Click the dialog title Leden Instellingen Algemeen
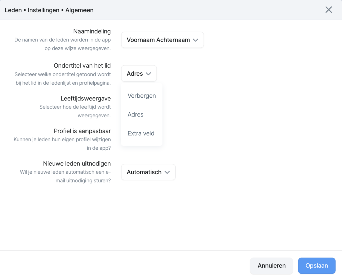 coord(49,10)
